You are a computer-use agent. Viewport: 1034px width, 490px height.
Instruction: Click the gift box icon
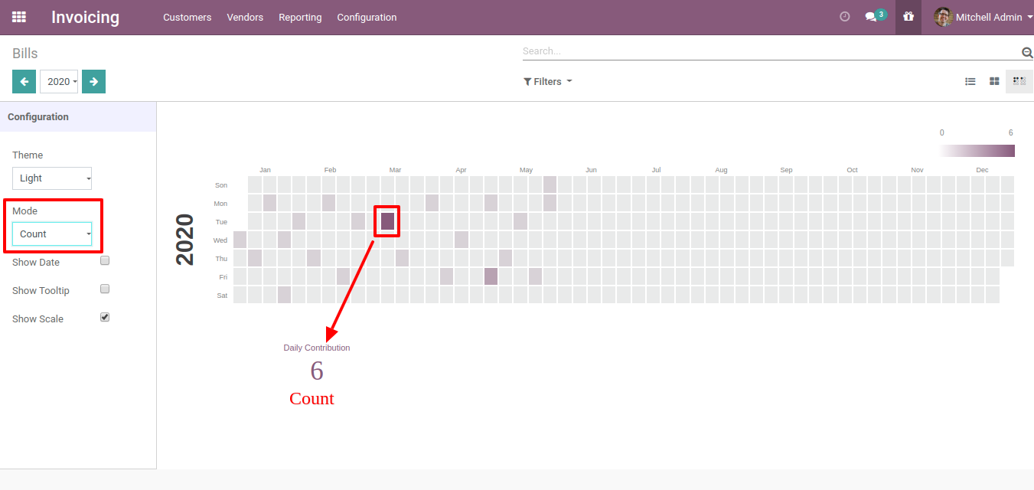(908, 17)
